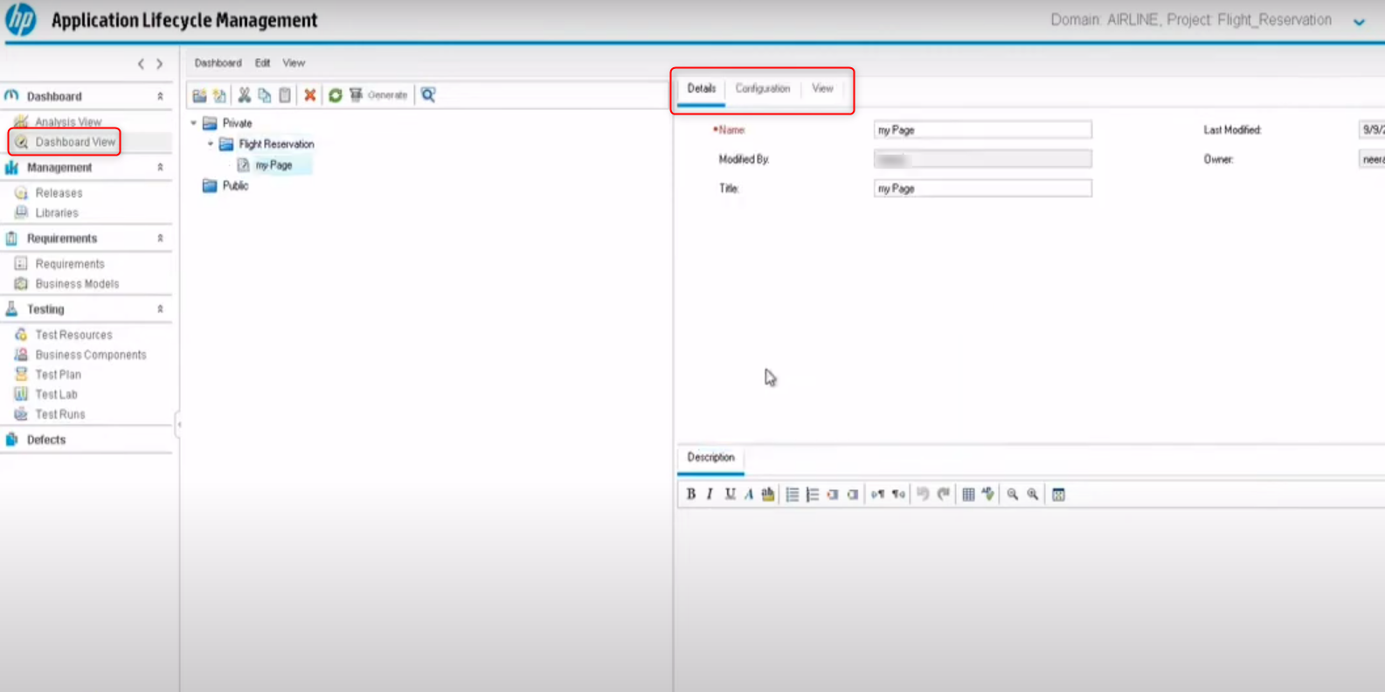Run spell check in the description editor
Image resolution: width=1385 pixels, height=692 pixels.
click(988, 495)
